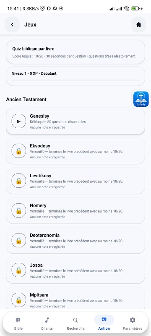Tap the XP level progress bar
The width and height of the screenshot is (151, 336).
[75, 80]
